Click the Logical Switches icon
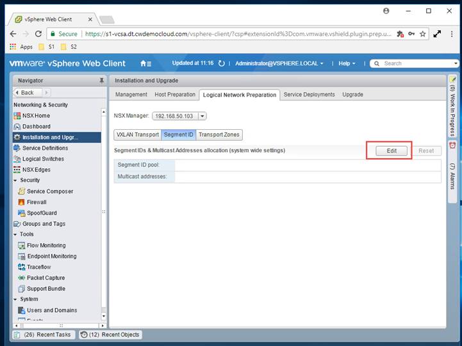462x346 pixels. [x=17, y=159]
